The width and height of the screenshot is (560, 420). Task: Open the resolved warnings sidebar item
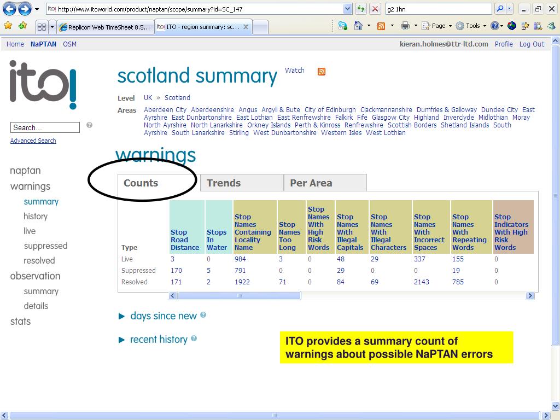coord(39,261)
